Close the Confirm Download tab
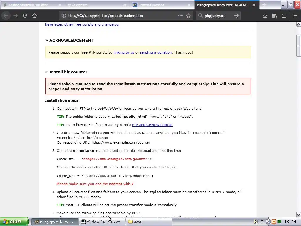The image size is (301, 226). pyautogui.click(x=189, y=5)
